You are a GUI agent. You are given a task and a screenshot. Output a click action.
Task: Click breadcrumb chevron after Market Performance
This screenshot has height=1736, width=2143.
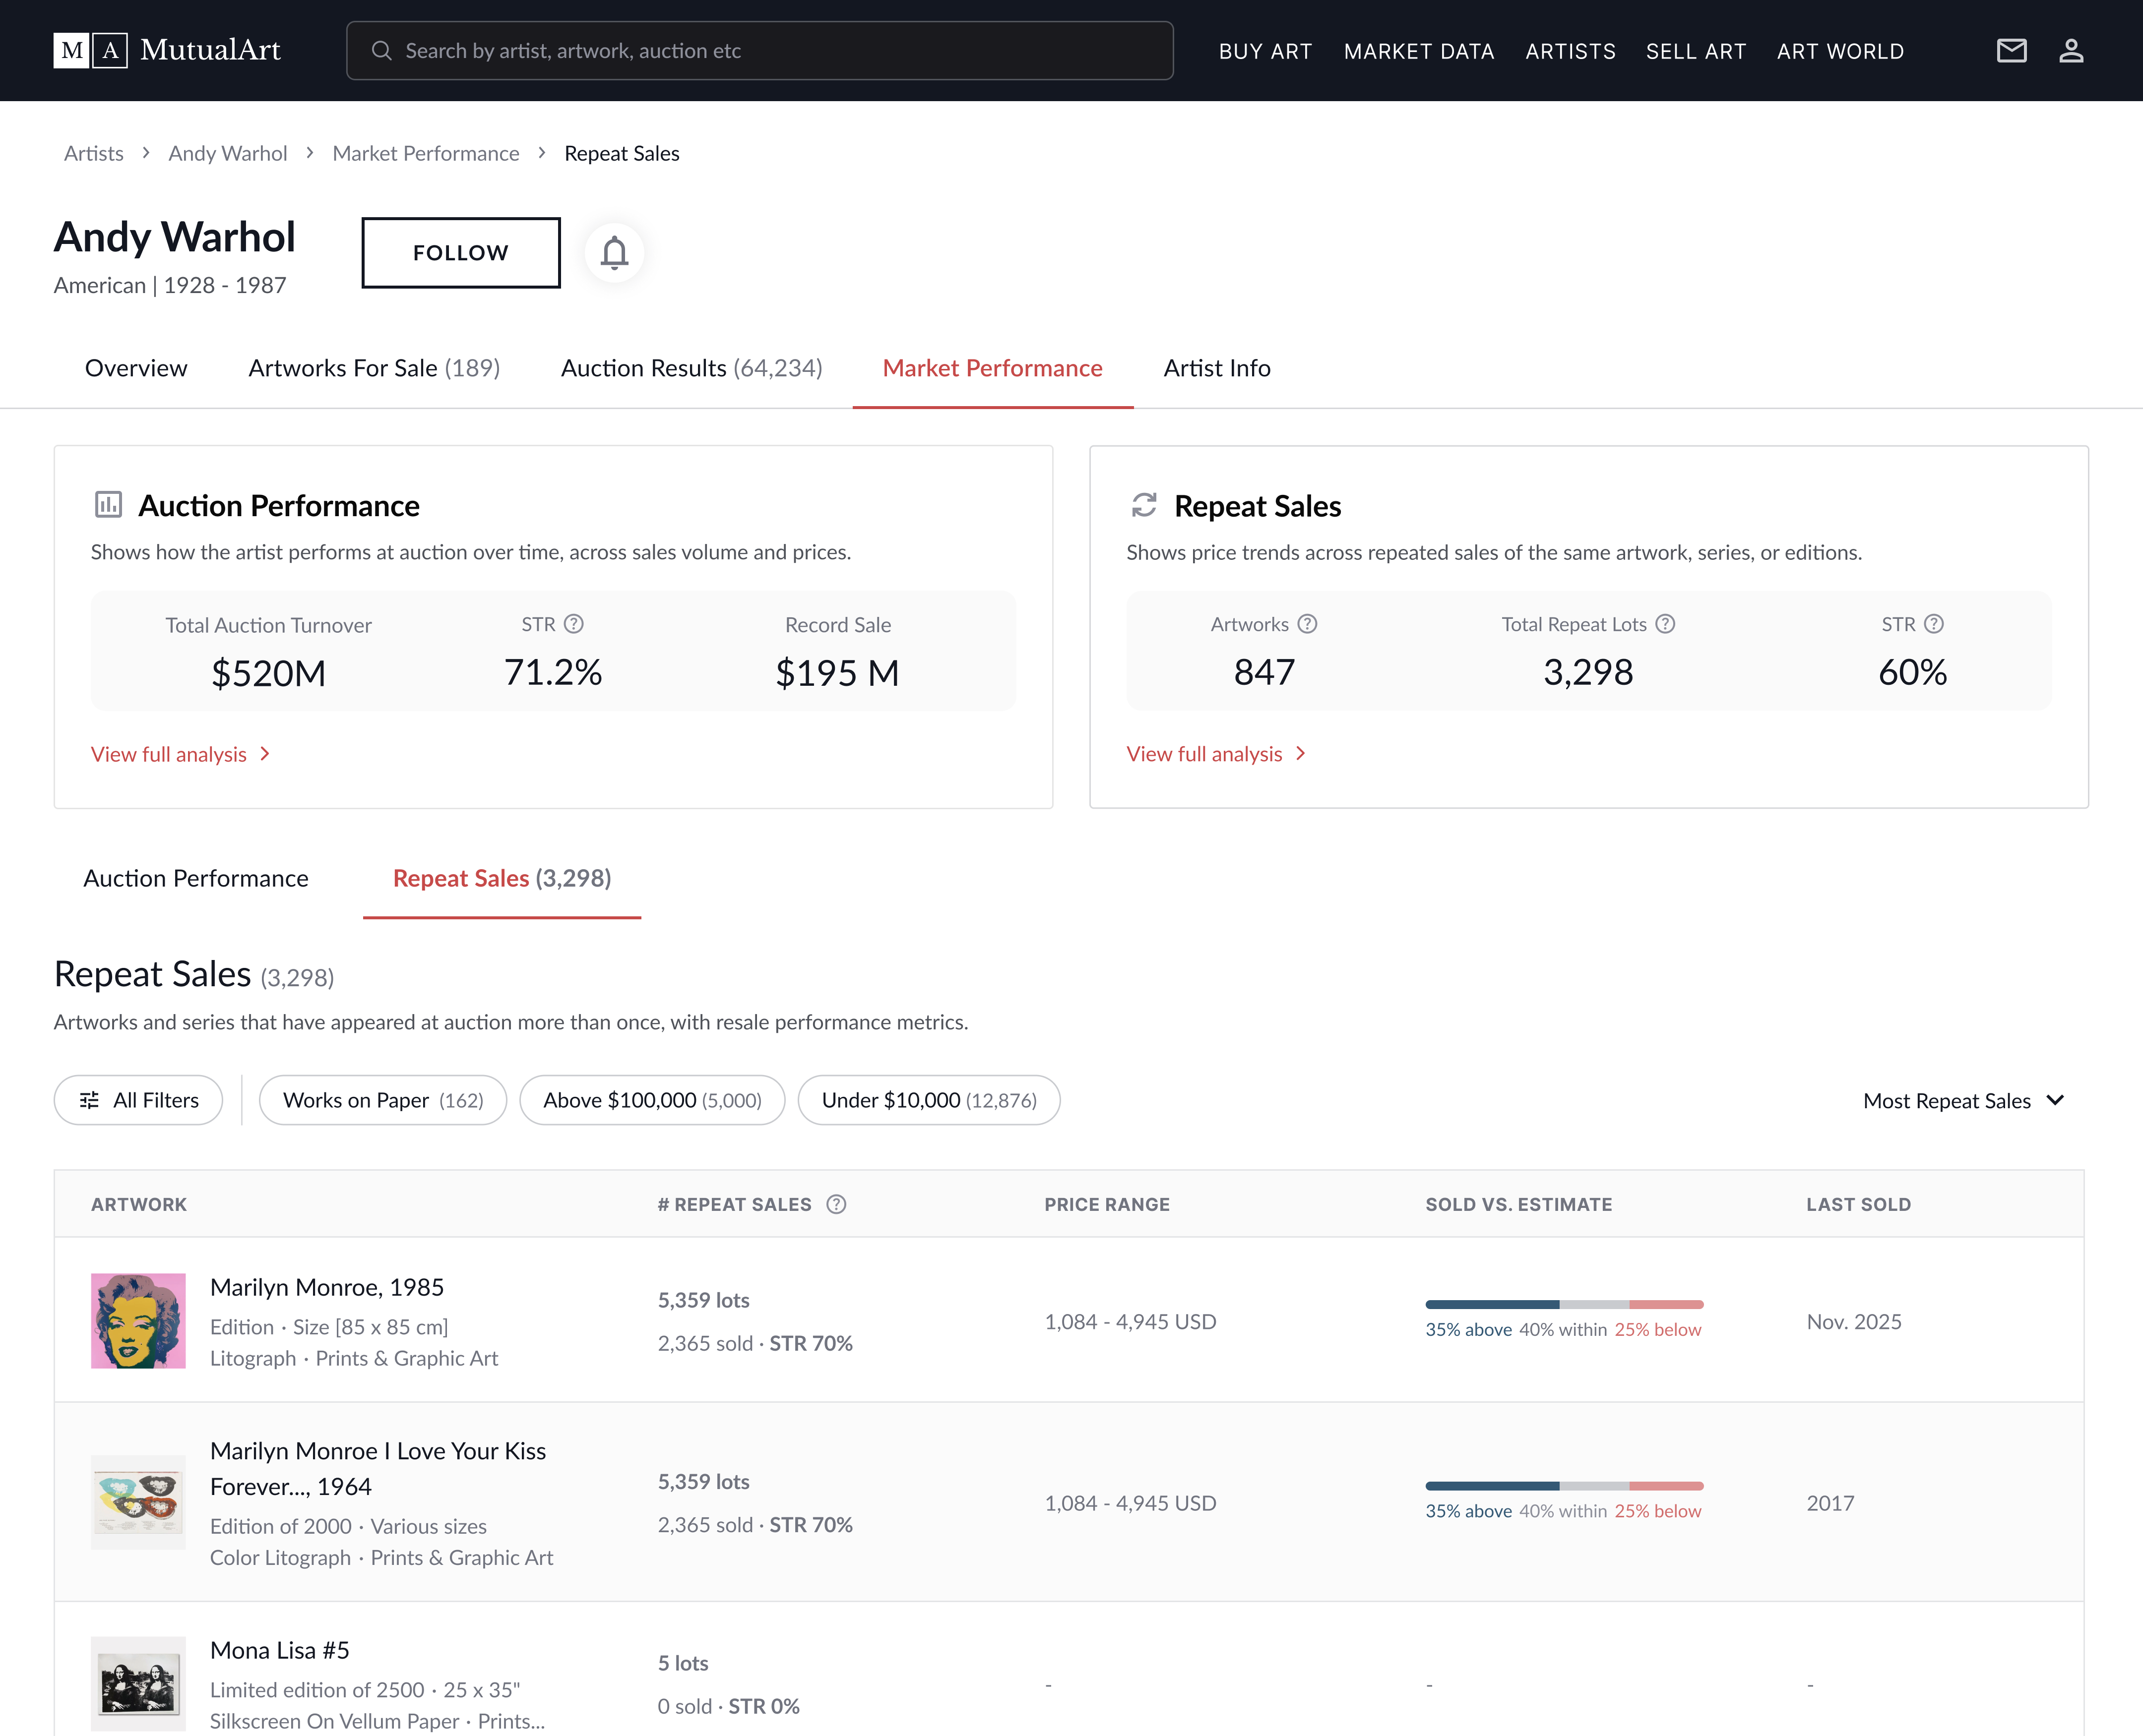click(542, 153)
